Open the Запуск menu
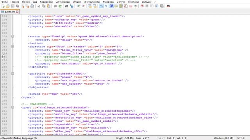The image size is (250, 140). point(121,2)
